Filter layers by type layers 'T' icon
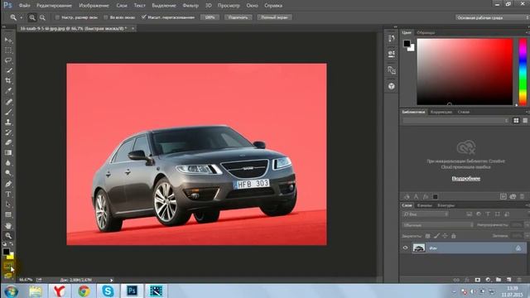Screen dimensions: 530x298 [488, 214]
